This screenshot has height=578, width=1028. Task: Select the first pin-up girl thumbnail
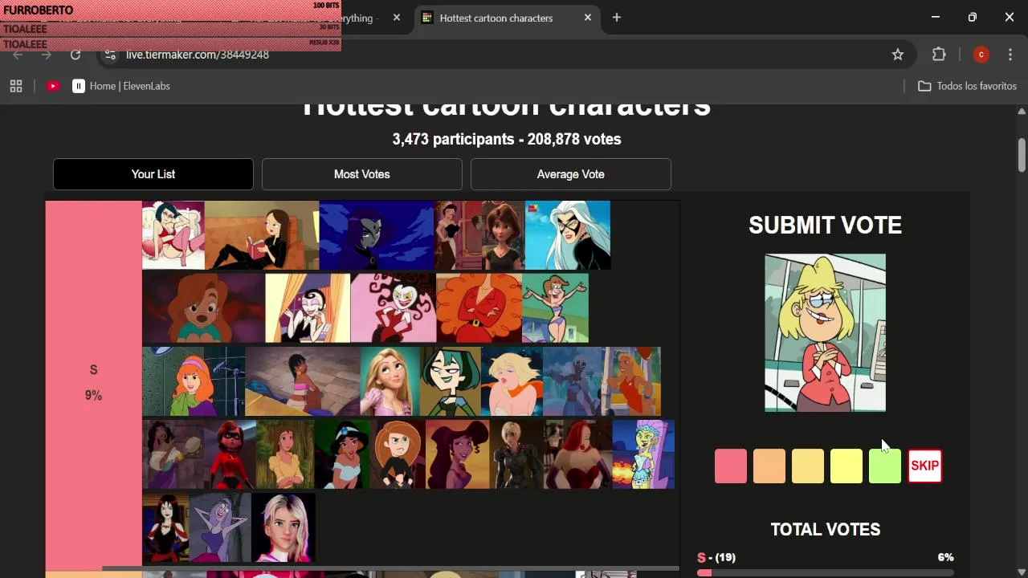173,235
